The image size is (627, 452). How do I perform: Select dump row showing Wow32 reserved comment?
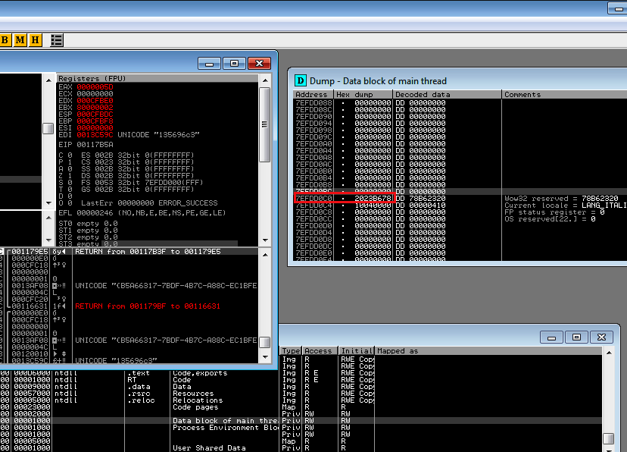click(454, 199)
